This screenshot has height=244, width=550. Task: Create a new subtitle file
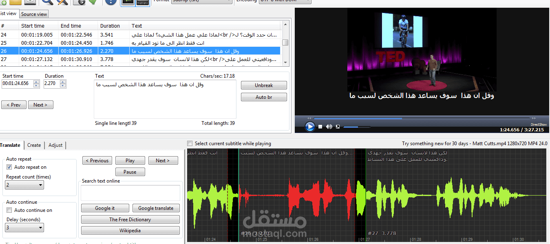click(x=4, y=3)
